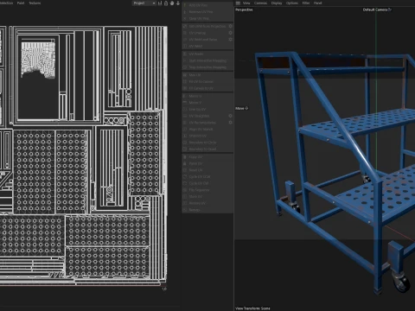The height and width of the screenshot is (311, 415).
Task: Open options gear beside UV Unwrap
Action: pyautogui.click(x=230, y=33)
